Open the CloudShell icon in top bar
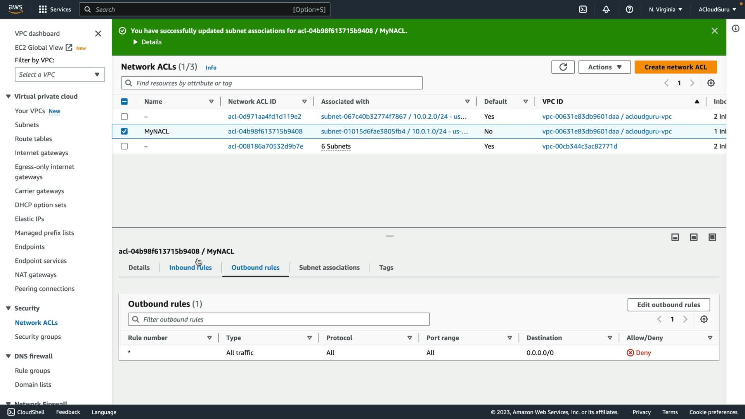This screenshot has height=419, width=745. click(x=583, y=9)
